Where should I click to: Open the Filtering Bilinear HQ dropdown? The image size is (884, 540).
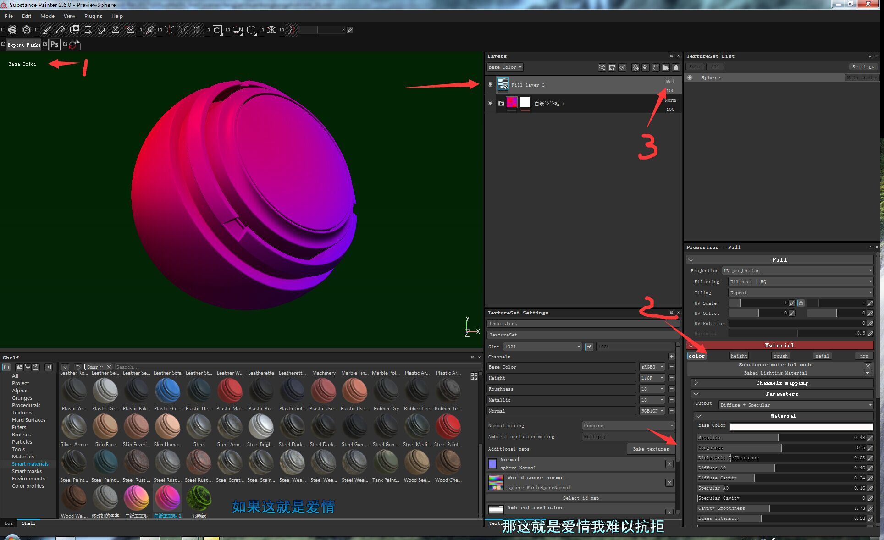pos(801,281)
